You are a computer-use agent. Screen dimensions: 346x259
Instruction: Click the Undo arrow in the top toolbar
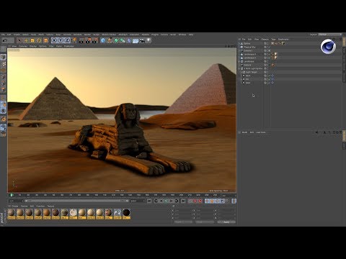click(x=5, y=40)
